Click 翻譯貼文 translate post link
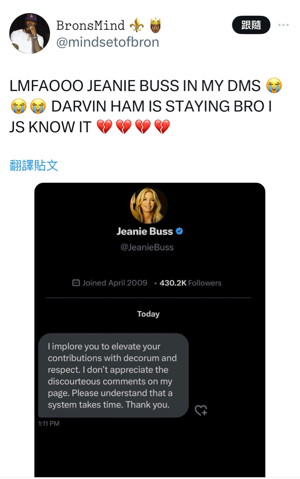This screenshot has height=479, width=300. click(34, 165)
